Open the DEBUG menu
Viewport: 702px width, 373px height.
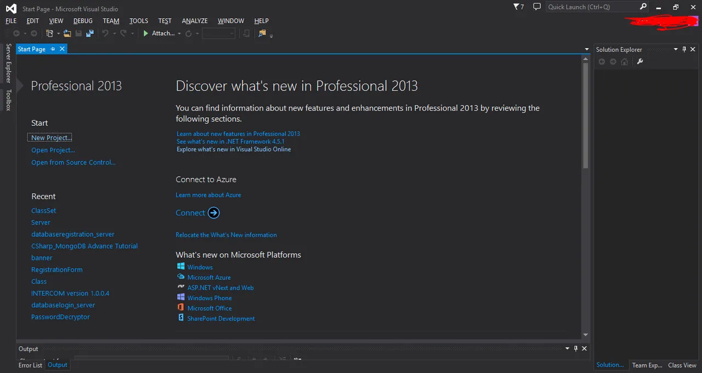coord(83,21)
